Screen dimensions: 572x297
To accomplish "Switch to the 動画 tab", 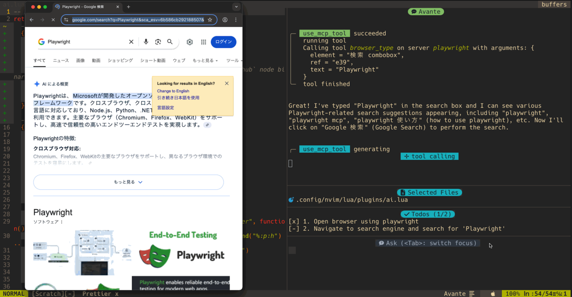I will pyautogui.click(x=96, y=61).
